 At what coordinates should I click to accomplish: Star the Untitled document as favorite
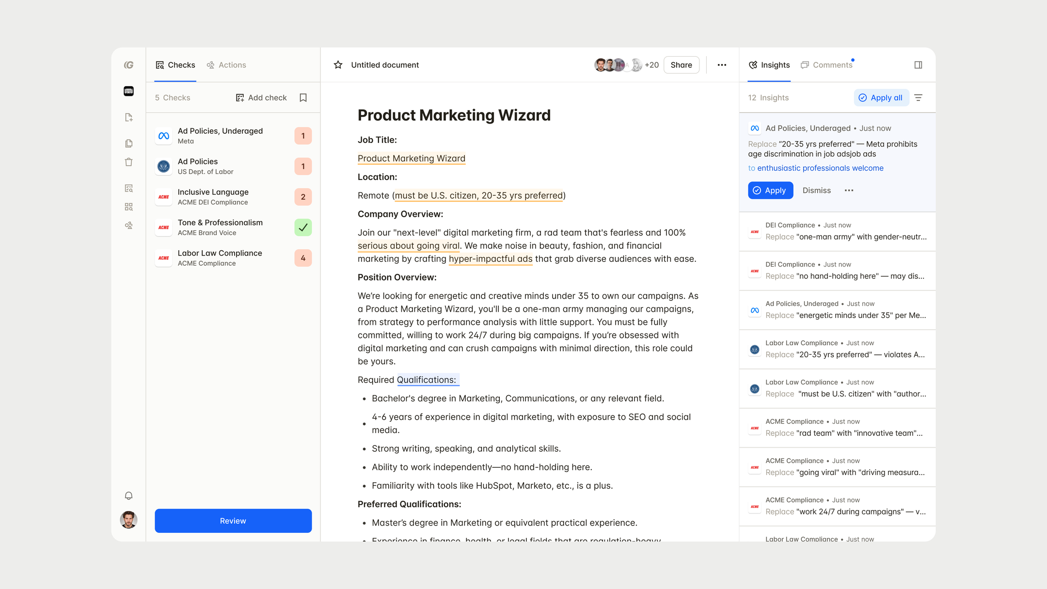coord(338,65)
